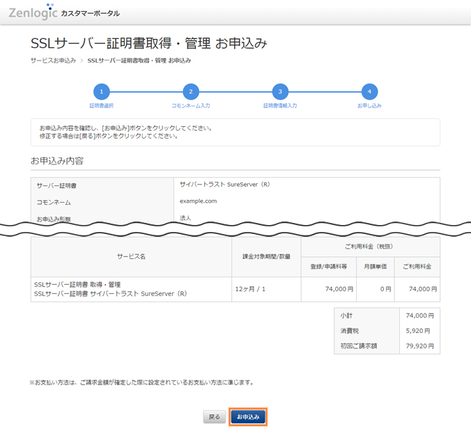The height and width of the screenshot is (434, 471).
Task: Click the 戻る back button
Action: point(214,417)
